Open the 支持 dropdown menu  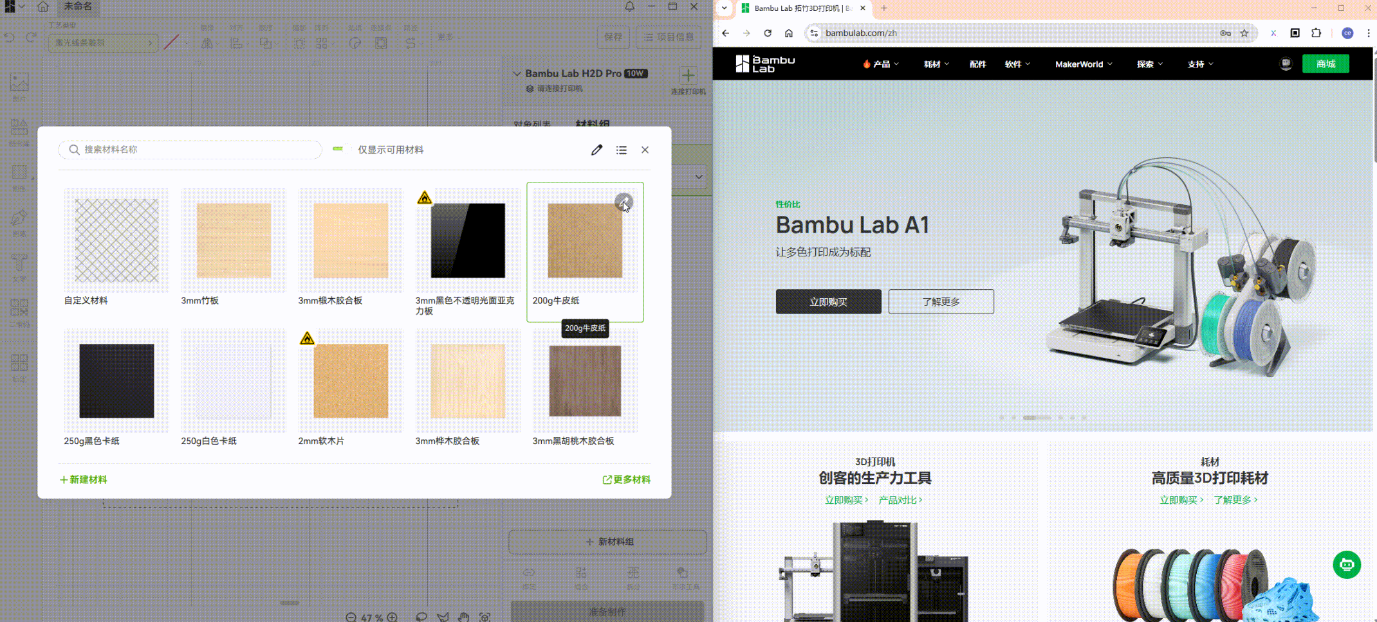[x=1199, y=64]
